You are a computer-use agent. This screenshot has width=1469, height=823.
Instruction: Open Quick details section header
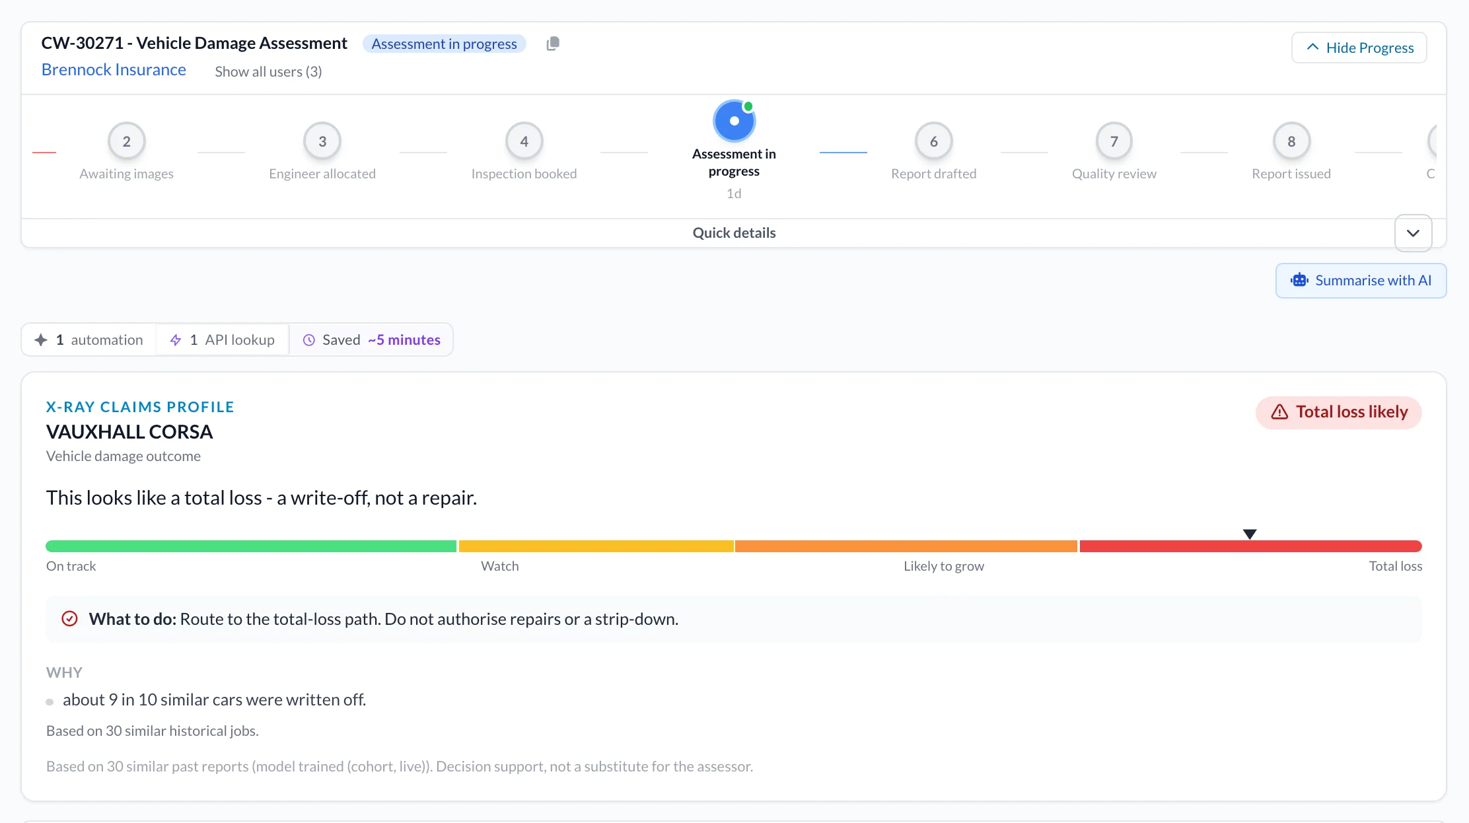pyautogui.click(x=734, y=233)
